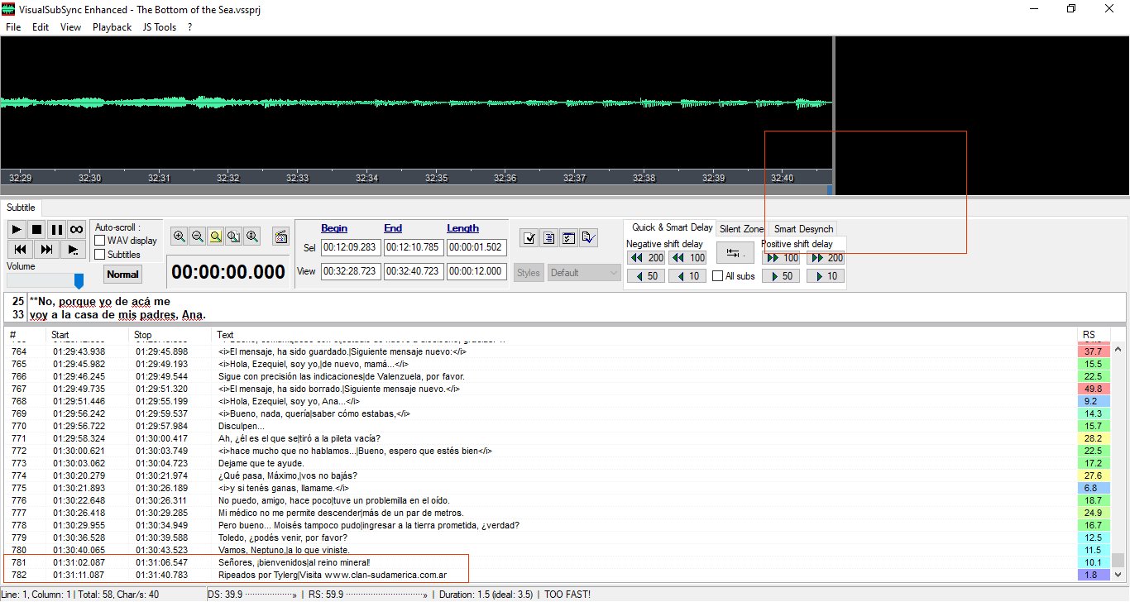
Task: Check the All subs checkbox
Action: click(718, 276)
